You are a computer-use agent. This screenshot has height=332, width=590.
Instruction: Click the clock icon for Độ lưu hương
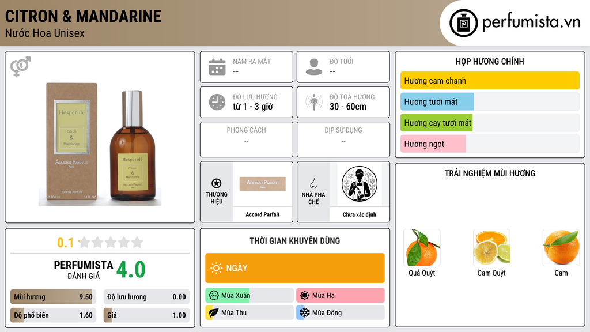click(x=217, y=102)
